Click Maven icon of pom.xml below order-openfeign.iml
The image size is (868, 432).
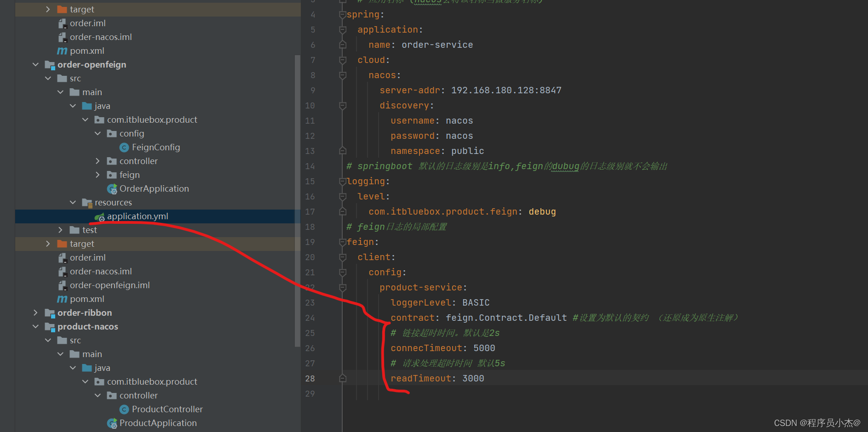coord(62,299)
